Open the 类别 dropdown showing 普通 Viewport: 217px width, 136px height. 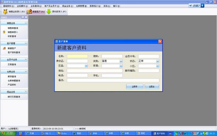point(121,61)
